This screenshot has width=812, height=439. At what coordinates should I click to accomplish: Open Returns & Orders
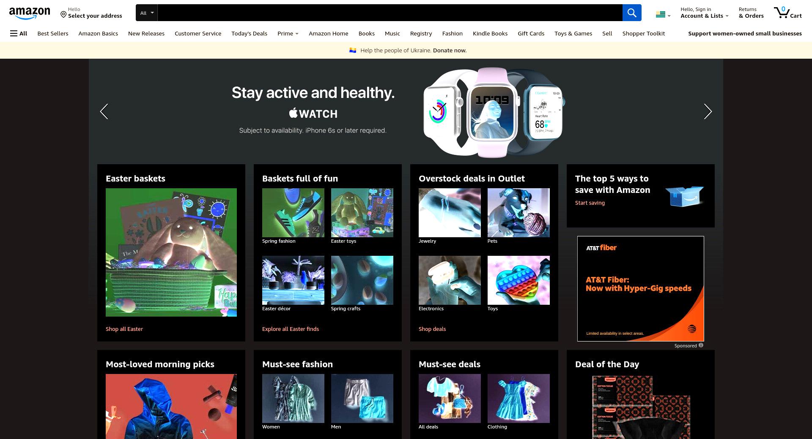[751, 13]
